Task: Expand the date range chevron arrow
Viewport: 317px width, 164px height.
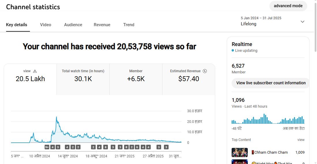Action: tap(302, 22)
